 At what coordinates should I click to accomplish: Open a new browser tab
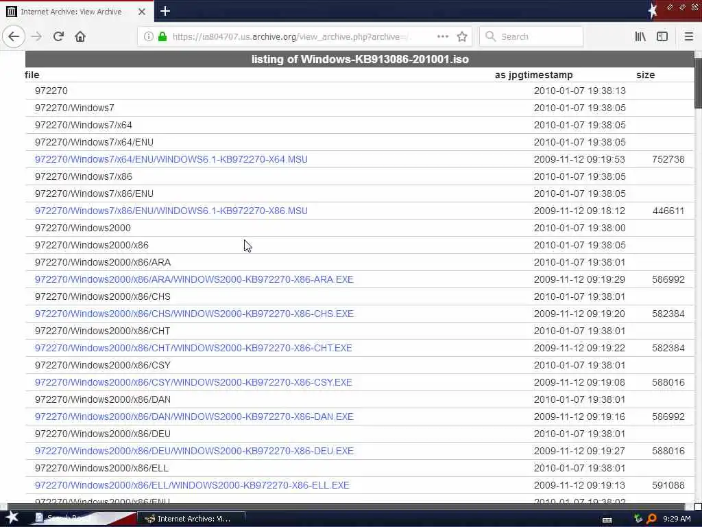[165, 11]
